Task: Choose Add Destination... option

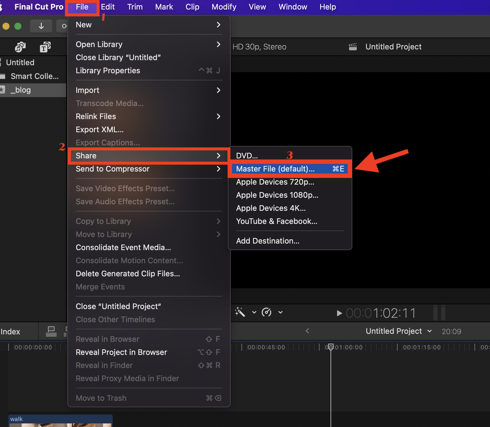Action: [290, 241]
